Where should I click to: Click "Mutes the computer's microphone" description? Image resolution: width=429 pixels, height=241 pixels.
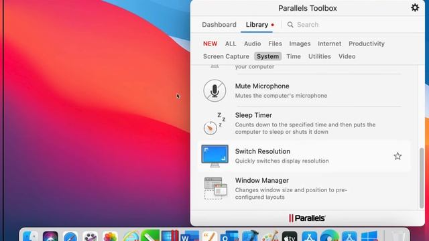281,96
